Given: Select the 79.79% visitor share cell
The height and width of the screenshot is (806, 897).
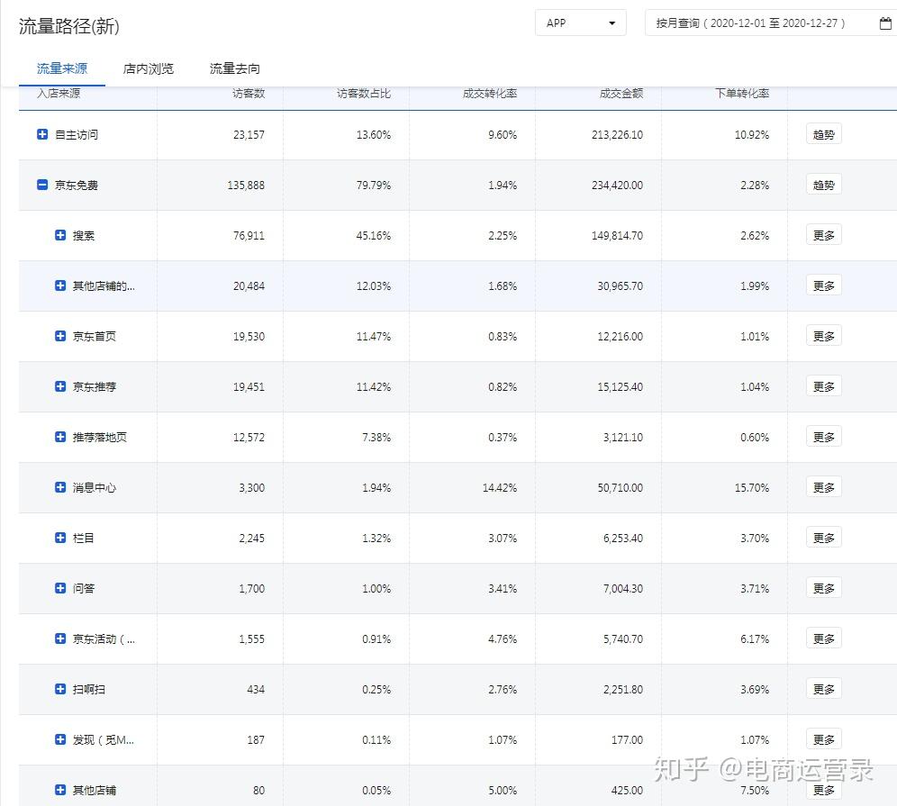Looking at the screenshot, I should click(374, 186).
